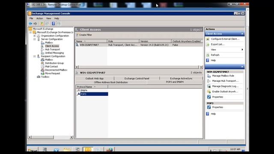Screen dimensions: 274x154
Task: Sort by Version column header
Action: coord(155,41)
